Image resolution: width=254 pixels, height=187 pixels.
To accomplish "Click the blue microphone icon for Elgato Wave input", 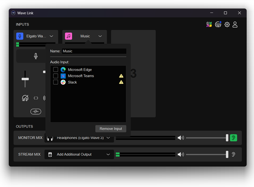I will tap(20, 36).
